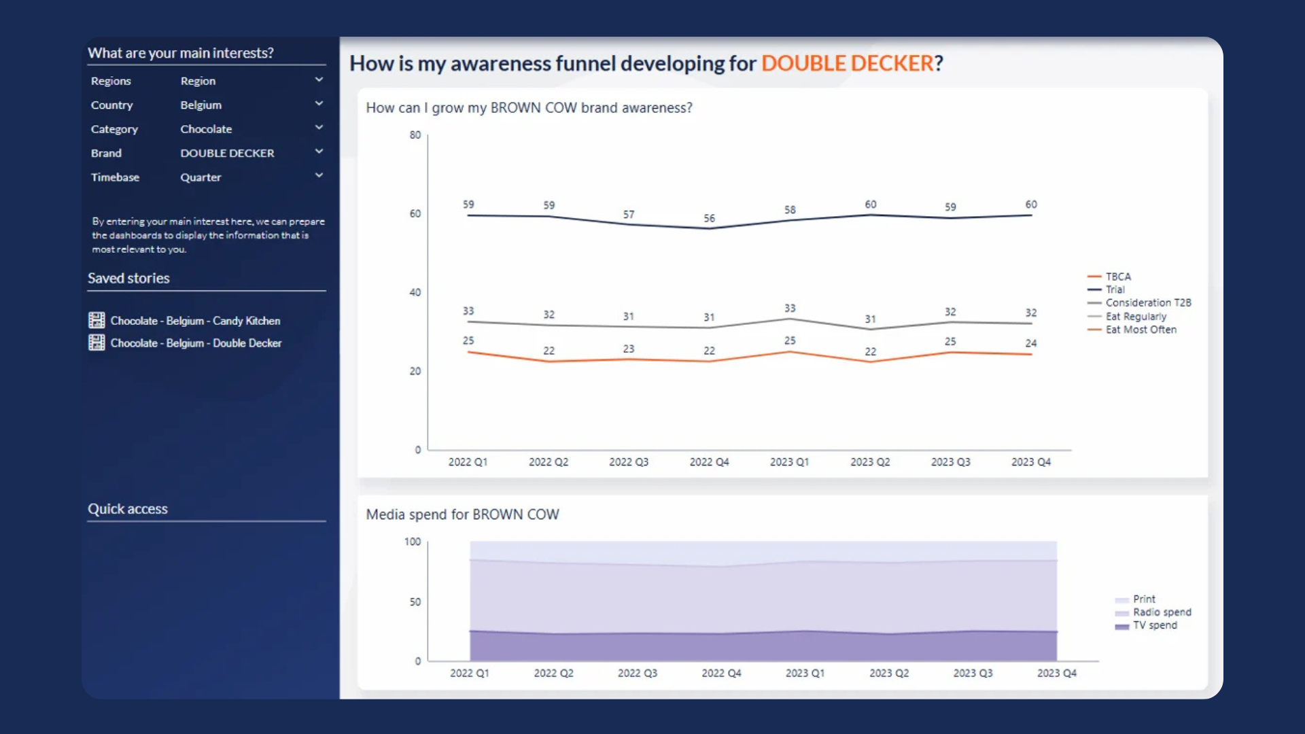Screen dimensions: 1305x734
Task: Click the 2022 Q3 label on awareness chart
Action: click(x=629, y=462)
